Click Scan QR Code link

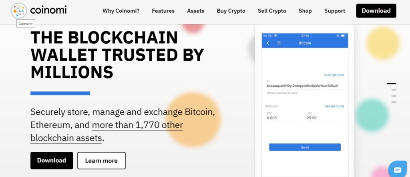click(334, 75)
